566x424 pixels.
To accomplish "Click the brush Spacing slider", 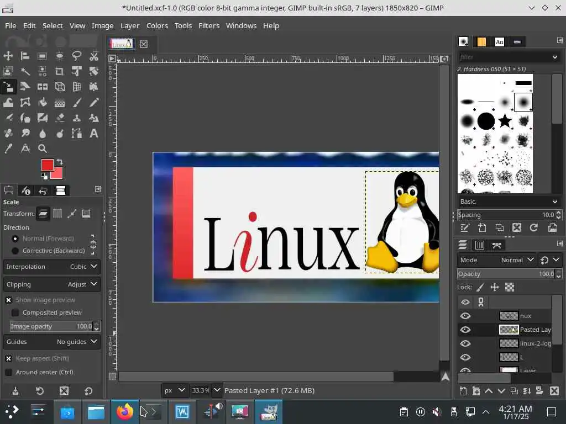I will pos(506,215).
